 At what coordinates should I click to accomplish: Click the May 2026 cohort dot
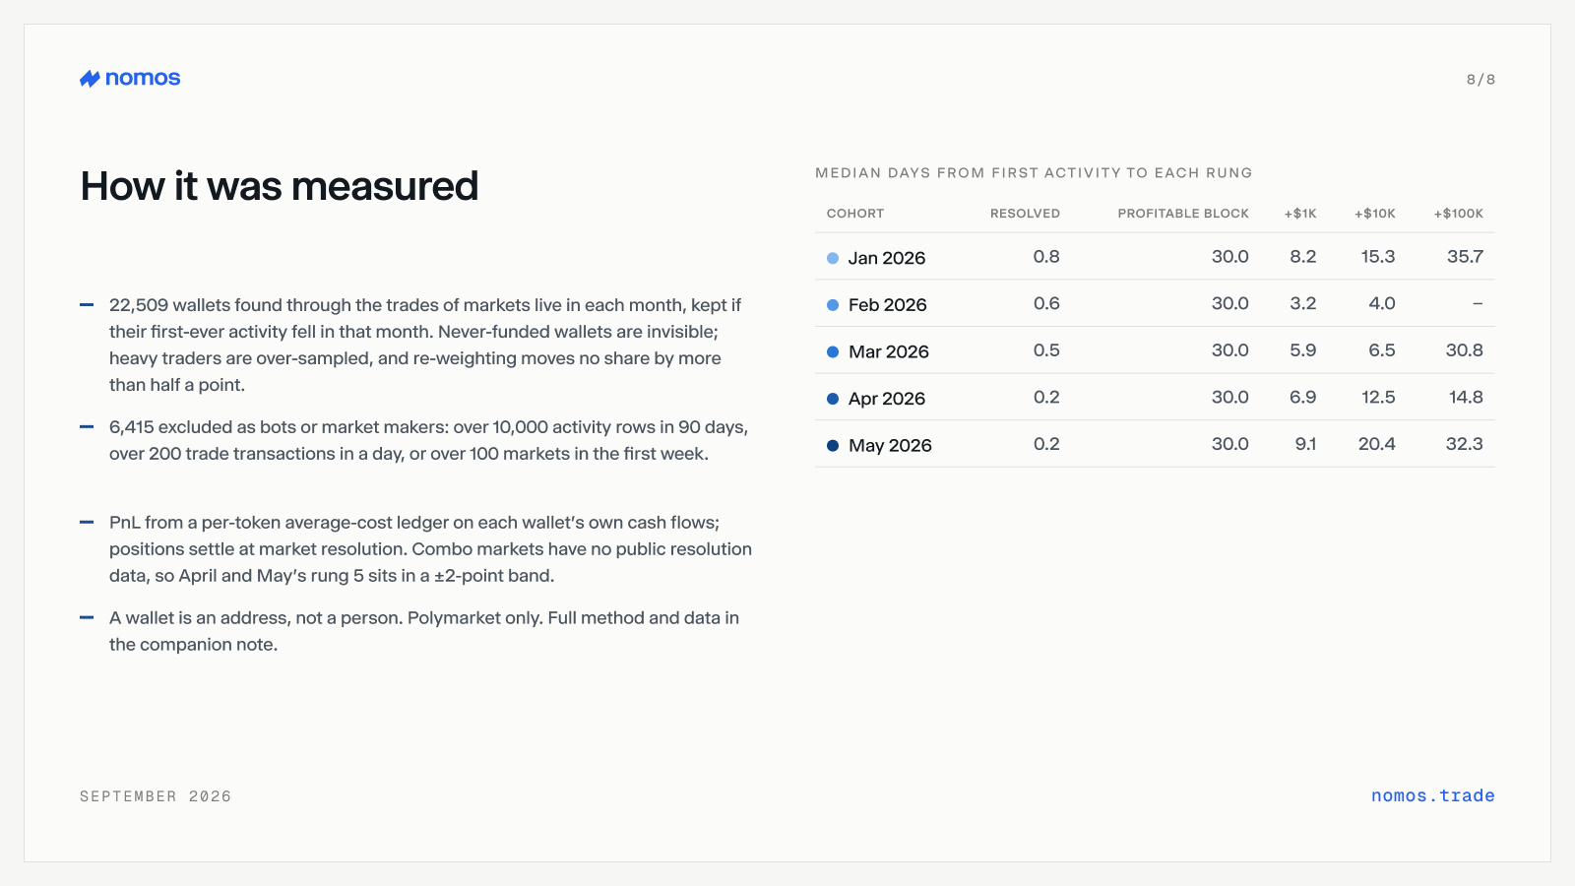pos(833,446)
